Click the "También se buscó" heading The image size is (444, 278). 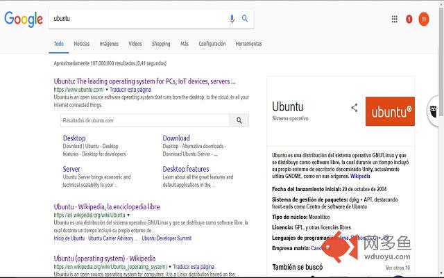pos(298,267)
